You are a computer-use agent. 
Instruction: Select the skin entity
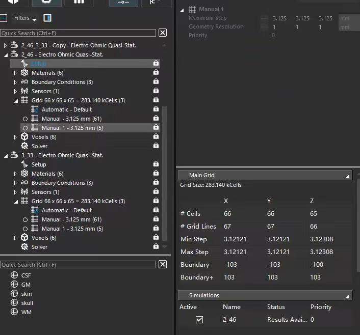click(27, 294)
